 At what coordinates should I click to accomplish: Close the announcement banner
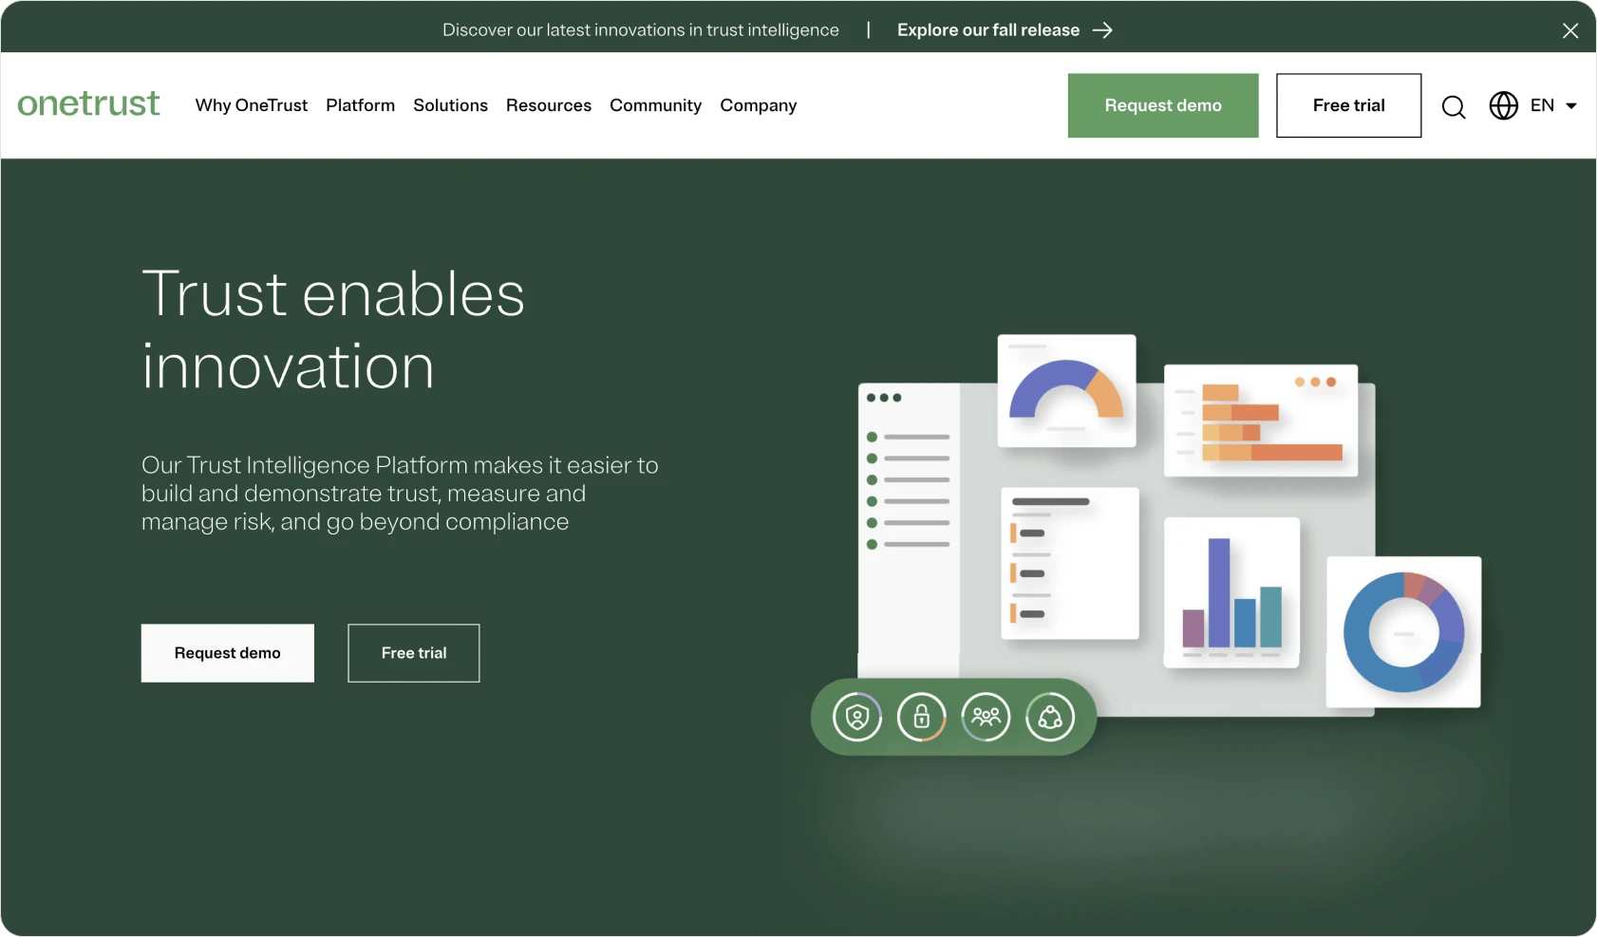(x=1570, y=30)
